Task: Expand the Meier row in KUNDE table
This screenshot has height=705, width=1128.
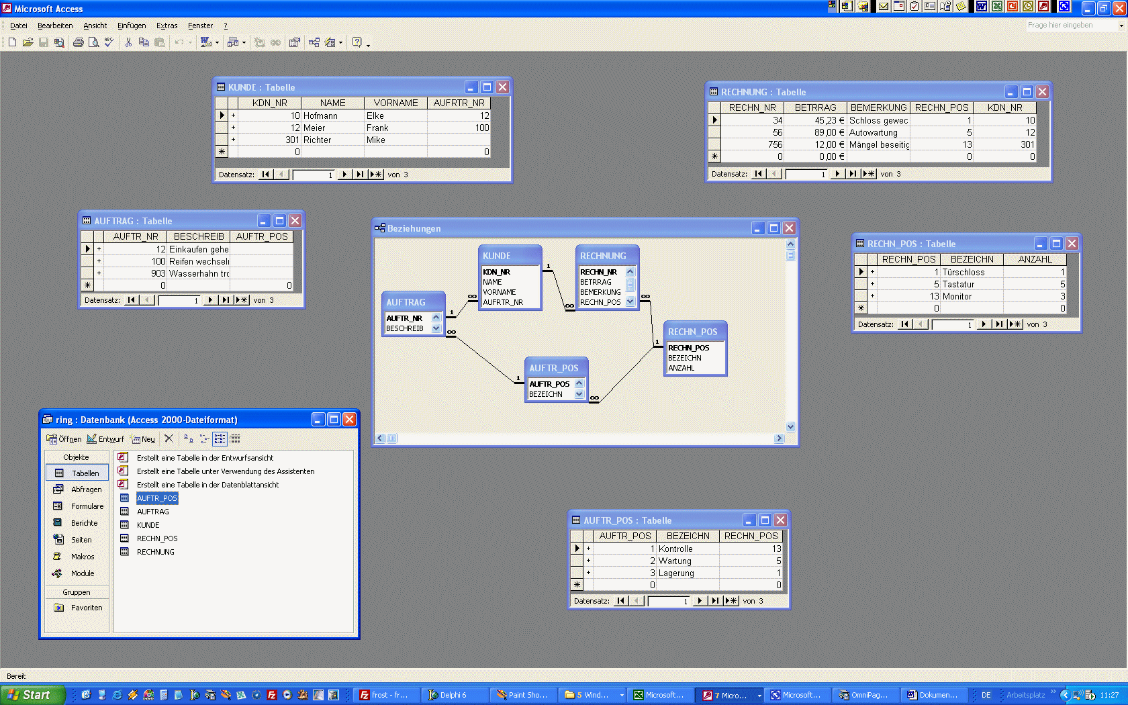Action: (x=233, y=128)
